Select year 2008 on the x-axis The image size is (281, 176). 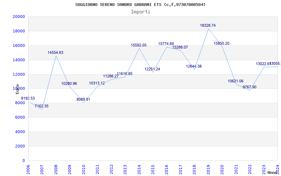click(x=56, y=168)
